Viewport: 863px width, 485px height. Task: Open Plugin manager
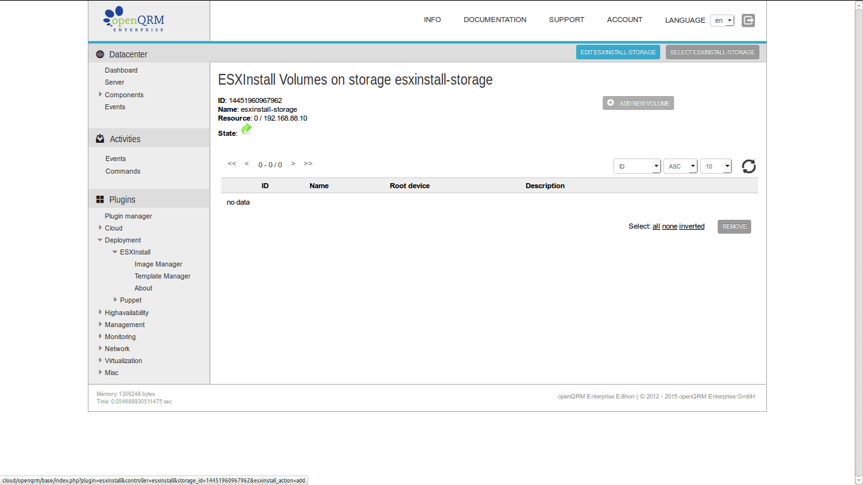(128, 216)
